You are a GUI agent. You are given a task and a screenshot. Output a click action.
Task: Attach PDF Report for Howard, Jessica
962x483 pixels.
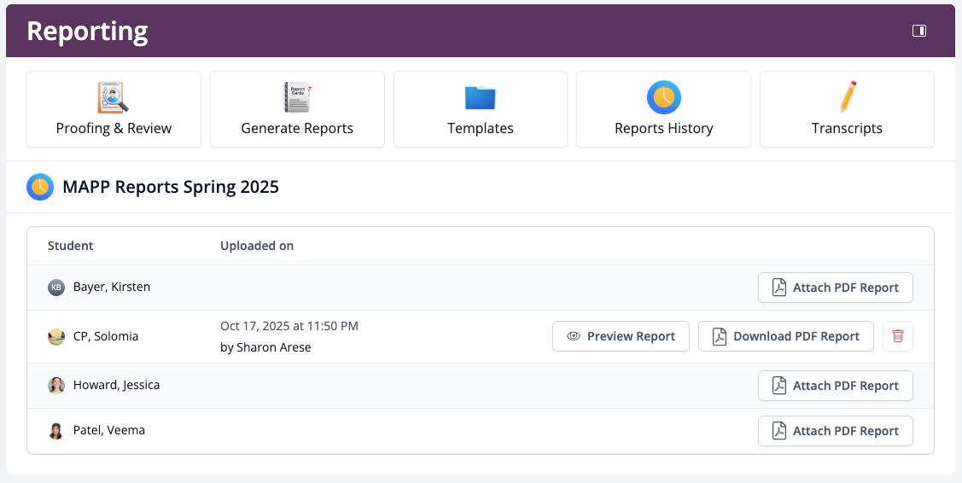tap(835, 386)
